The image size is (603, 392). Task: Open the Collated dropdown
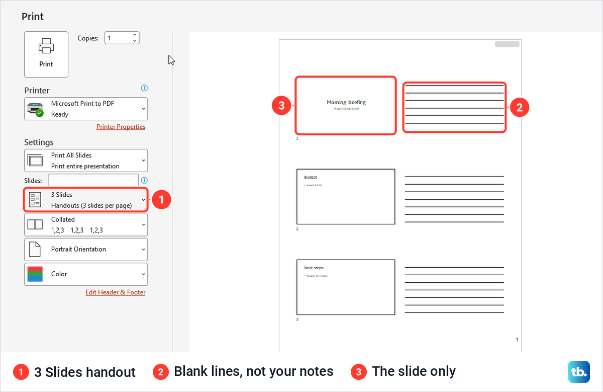(86, 224)
